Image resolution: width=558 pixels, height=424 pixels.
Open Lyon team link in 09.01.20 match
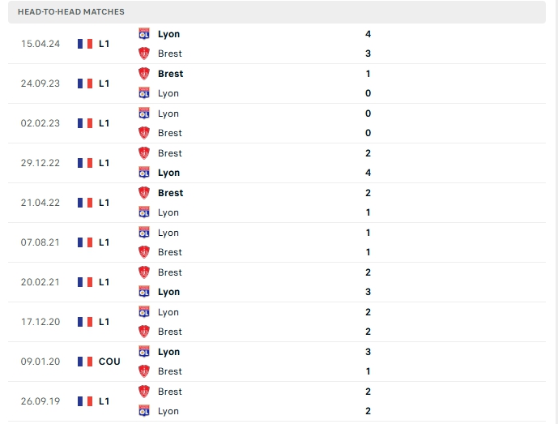pyautogui.click(x=168, y=352)
